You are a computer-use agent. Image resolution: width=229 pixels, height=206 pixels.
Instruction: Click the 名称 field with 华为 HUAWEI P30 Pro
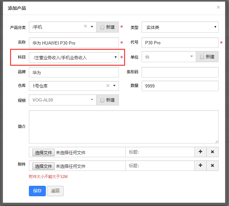(74, 43)
